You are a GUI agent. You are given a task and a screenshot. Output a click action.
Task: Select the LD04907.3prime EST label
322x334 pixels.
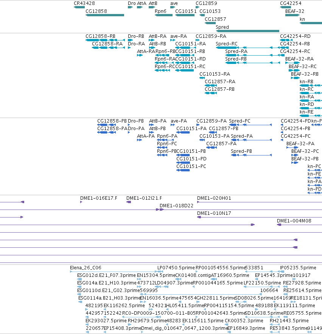(x=173, y=283)
